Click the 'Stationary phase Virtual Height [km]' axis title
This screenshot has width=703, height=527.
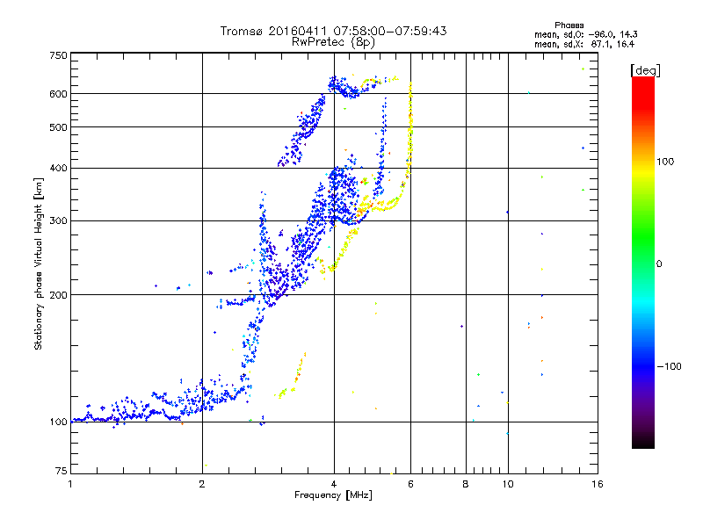pyautogui.click(x=39, y=264)
